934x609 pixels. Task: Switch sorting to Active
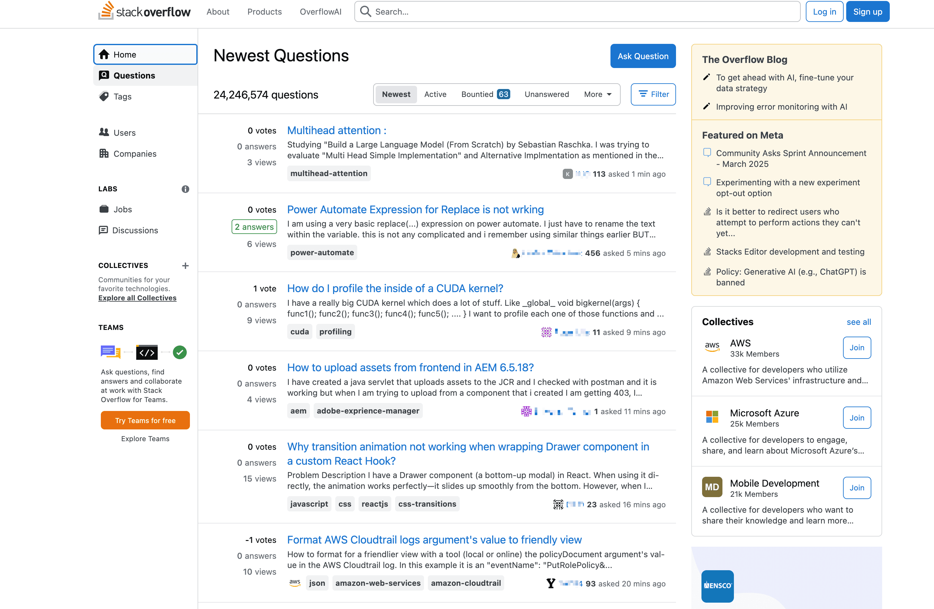pyautogui.click(x=435, y=94)
